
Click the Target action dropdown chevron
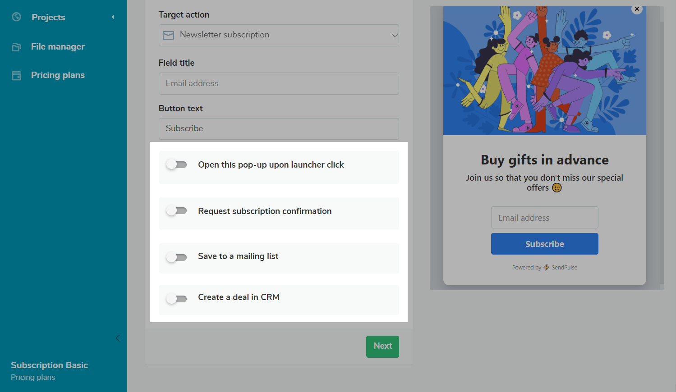[x=394, y=36]
